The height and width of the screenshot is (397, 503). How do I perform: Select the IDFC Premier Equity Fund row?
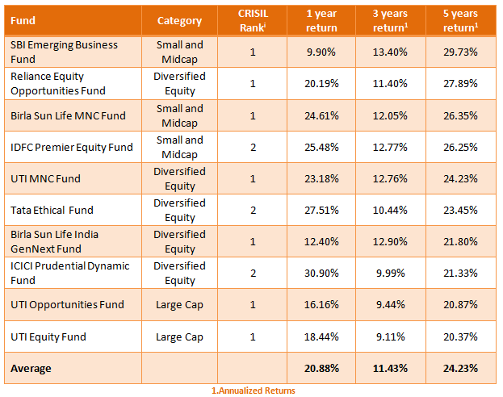coord(71,147)
